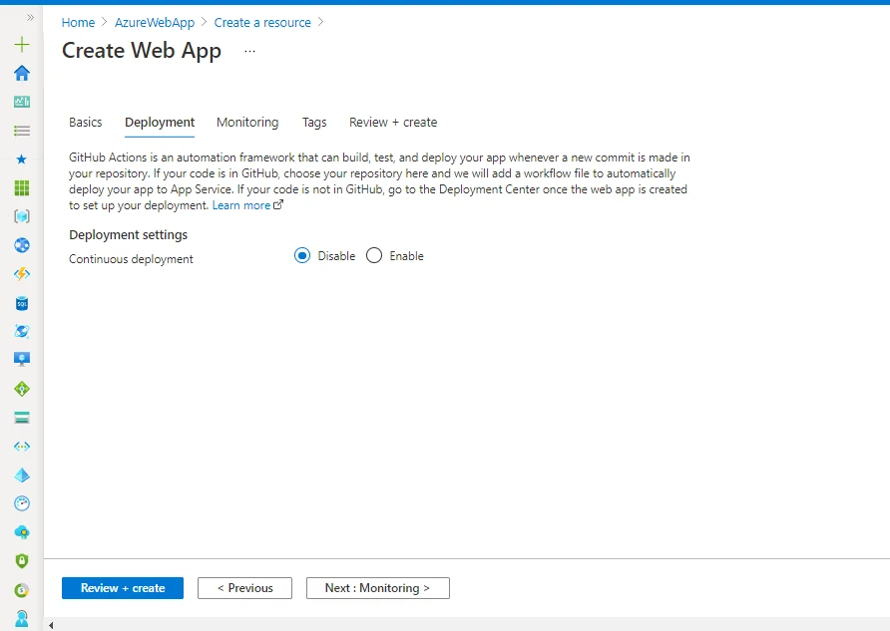Enable continuous deployment via radio button

click(374, 255)
